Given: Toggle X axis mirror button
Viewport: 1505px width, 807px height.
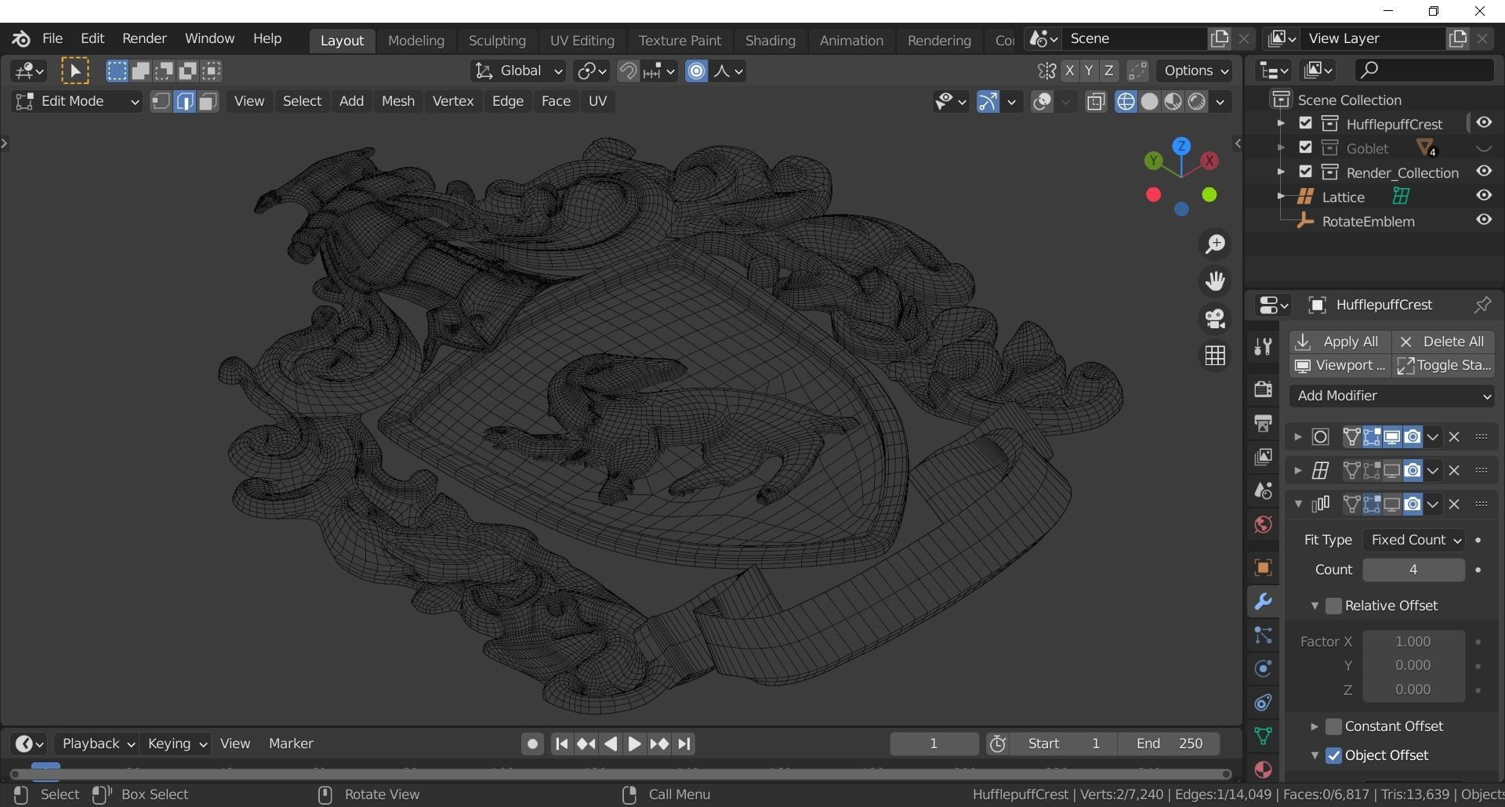Looking at the screenshot, I should point(1069,71).
